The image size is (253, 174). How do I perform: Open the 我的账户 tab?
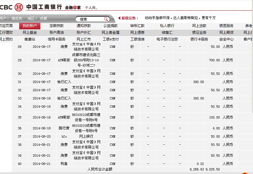pyautogui.click(x=30, y=26)
